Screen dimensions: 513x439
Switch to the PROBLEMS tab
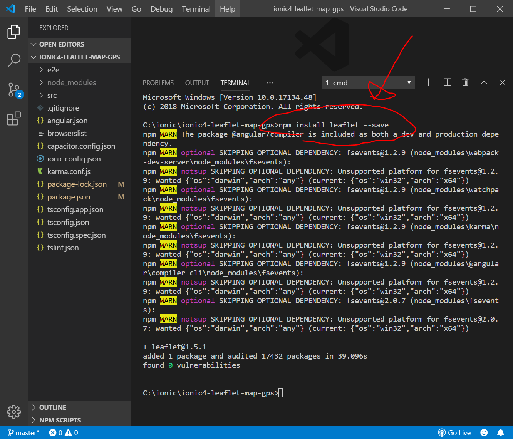[x=158, y=83]
